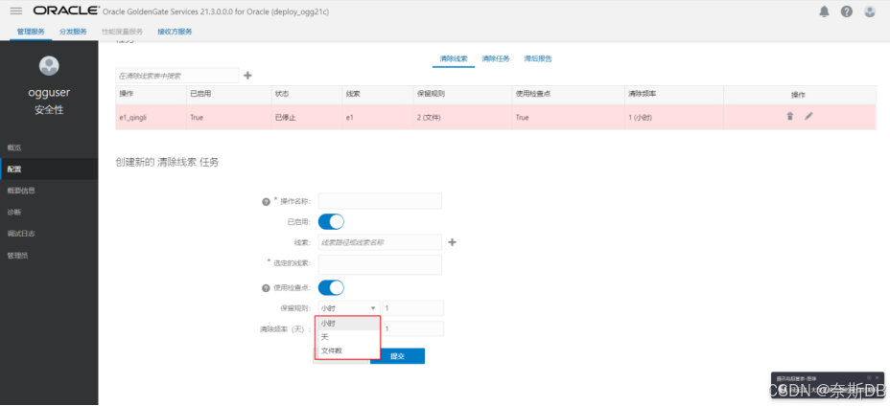Choose 文件数 in the dropdown list
Screen dimensions: 890x406
[332, 351]
